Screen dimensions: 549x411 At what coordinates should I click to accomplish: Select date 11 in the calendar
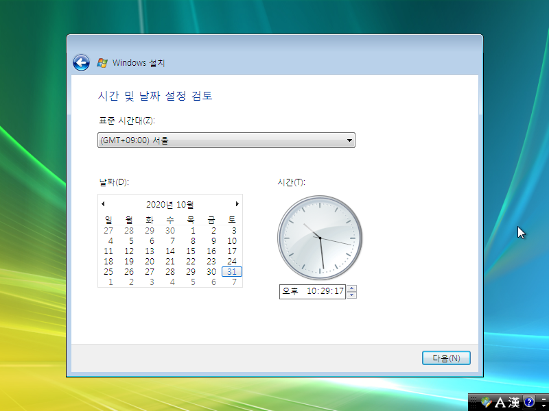[108, 251]
